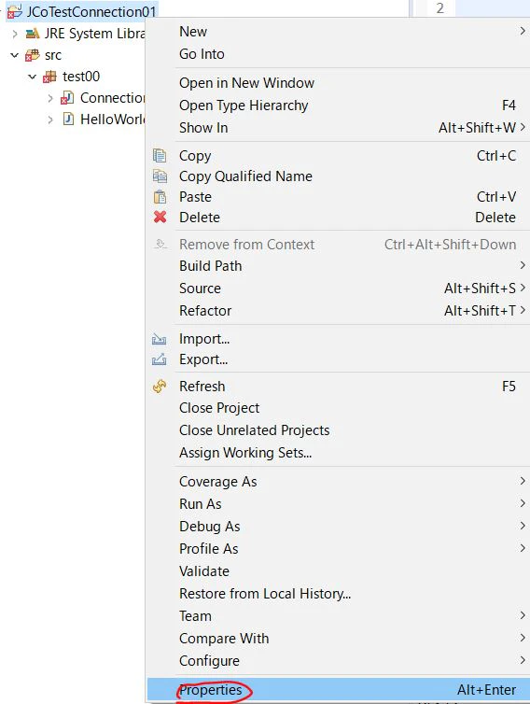Click the Remove from Context icon
Viewport: 530px width, 704px height.
pos(160,245)
